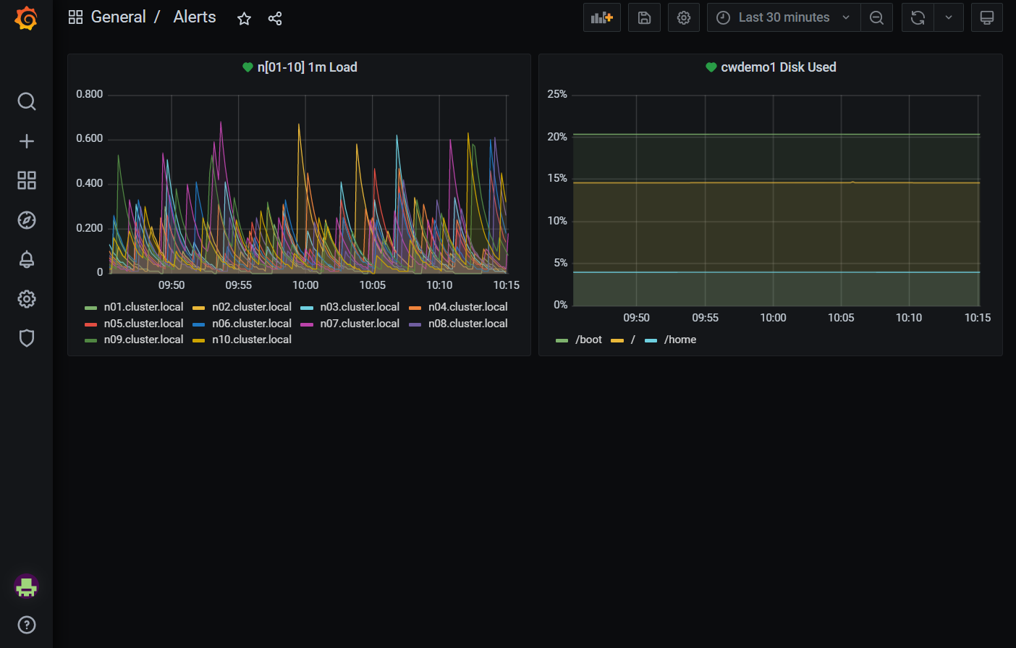Open the Explore compass icon
This screenshot has width=1016, height=648.
pyautogui.click(x=26, y=220)
